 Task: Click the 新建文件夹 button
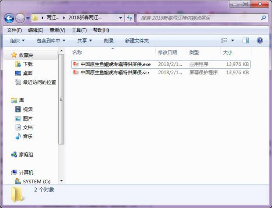(136, 40)
